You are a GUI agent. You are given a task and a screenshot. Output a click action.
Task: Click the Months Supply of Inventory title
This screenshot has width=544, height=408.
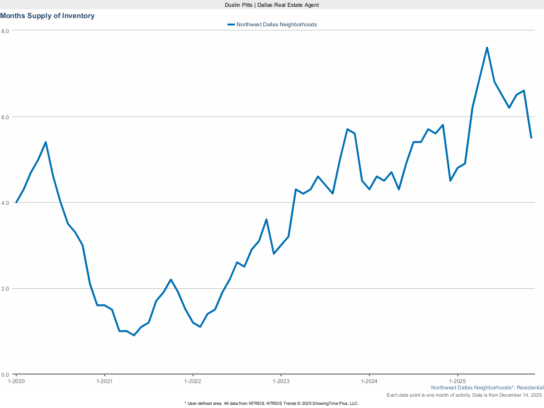(x=48, y=16)
